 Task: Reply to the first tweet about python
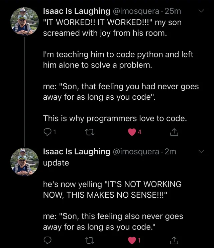tap(47, 132)
